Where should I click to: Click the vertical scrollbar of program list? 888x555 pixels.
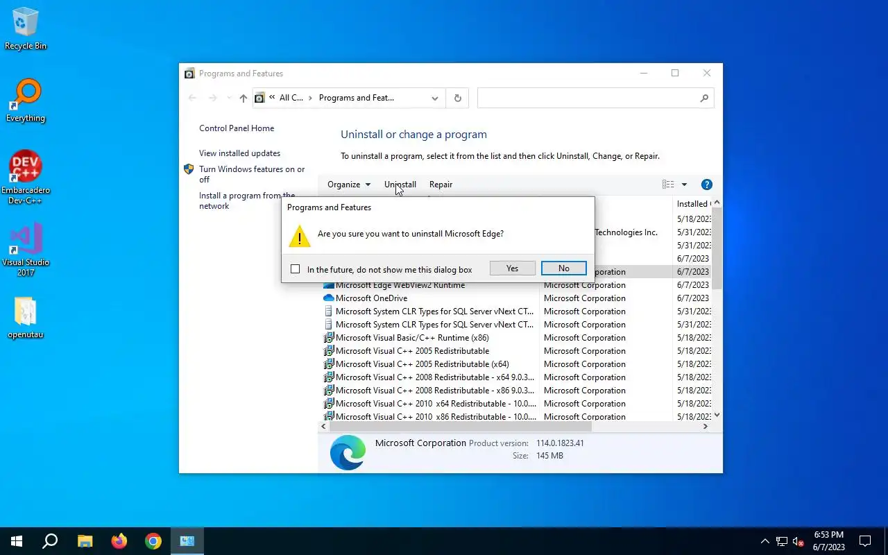pyautogui.click(x=717, y=248)
